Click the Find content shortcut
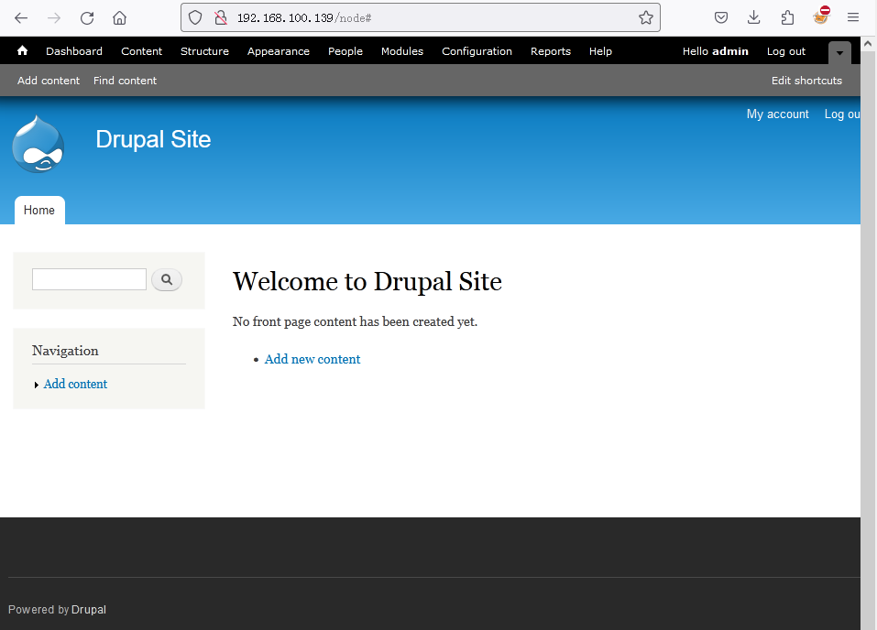The height and width of the screenshot is (630, 877). pyautogui.click(x=125, y=81)
